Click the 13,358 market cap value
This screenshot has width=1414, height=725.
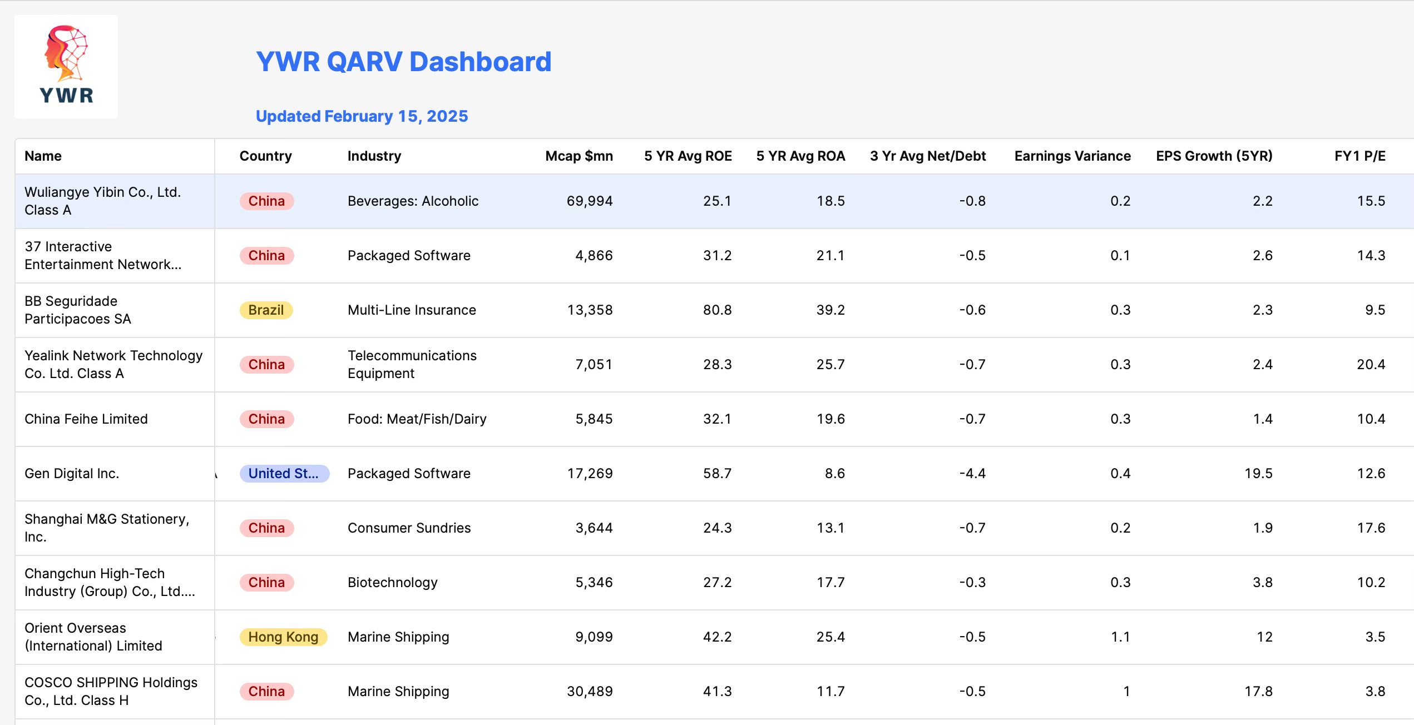pyautogui.click(x=590, y=310)
